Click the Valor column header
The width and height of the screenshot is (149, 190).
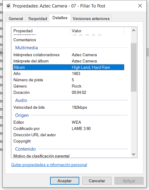click(x=97, y=31)
